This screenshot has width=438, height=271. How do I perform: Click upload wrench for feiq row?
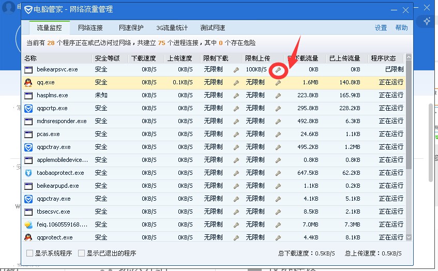(x=278, y=225)
